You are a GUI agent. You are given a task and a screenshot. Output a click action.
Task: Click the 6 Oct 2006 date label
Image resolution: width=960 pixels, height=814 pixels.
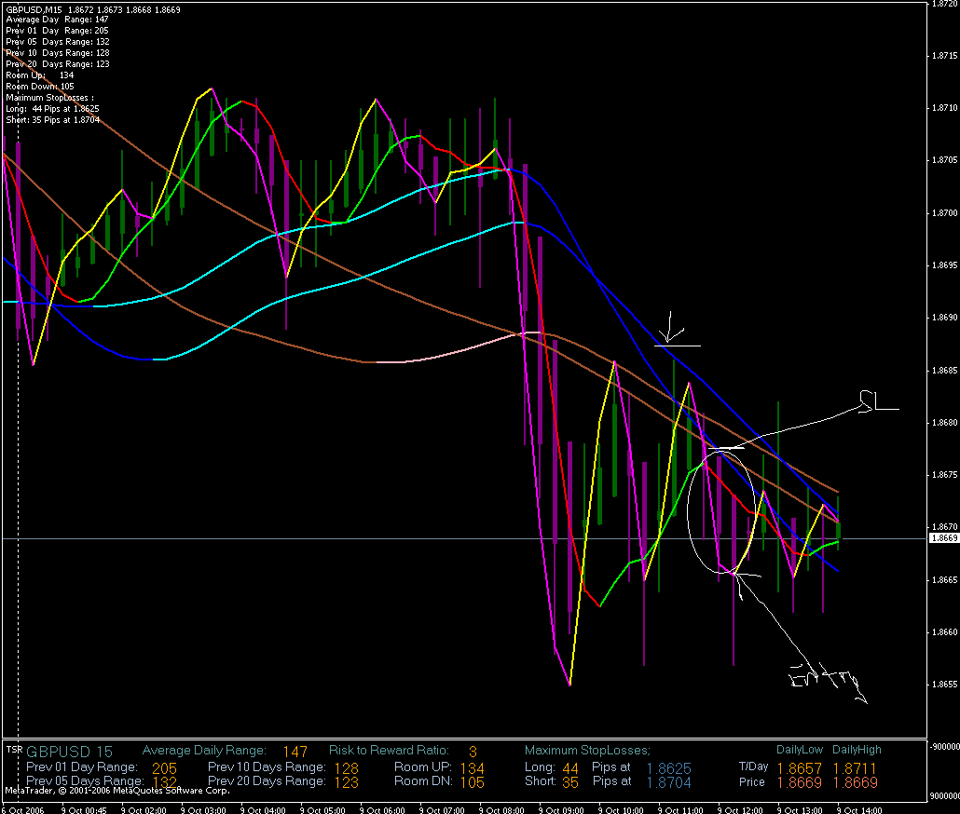(21, 810)
